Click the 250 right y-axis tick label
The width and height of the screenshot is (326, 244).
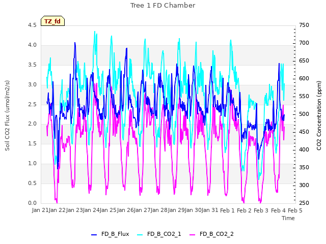coord(304,203)
